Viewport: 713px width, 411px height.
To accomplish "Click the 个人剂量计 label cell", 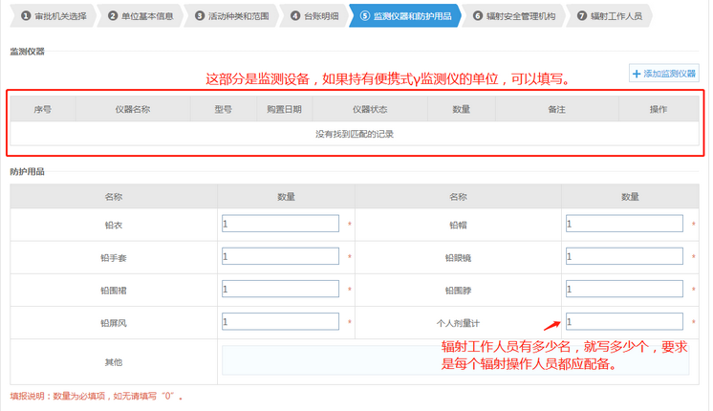I will click(x=458, y=323).
